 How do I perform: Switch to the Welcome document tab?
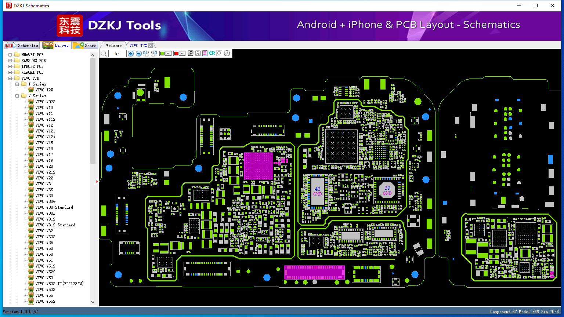(114, 45)
